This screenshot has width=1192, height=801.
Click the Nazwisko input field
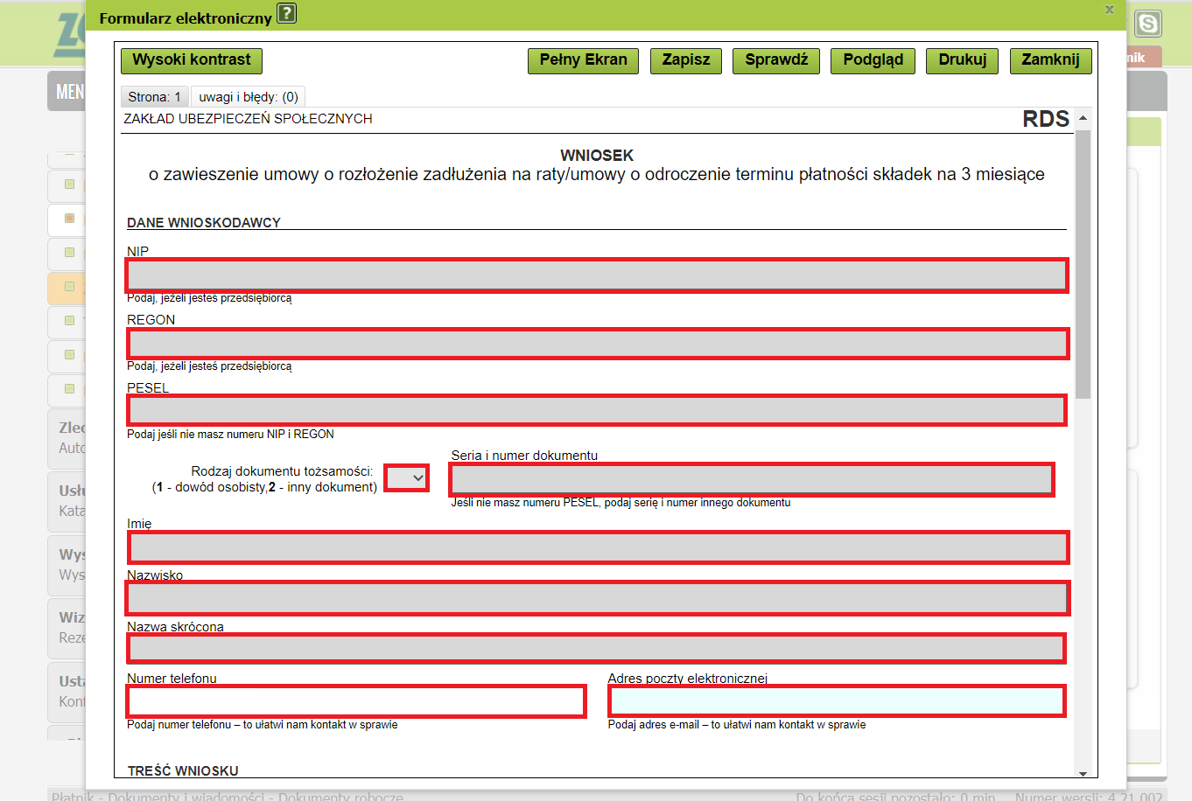coord(598,598)
